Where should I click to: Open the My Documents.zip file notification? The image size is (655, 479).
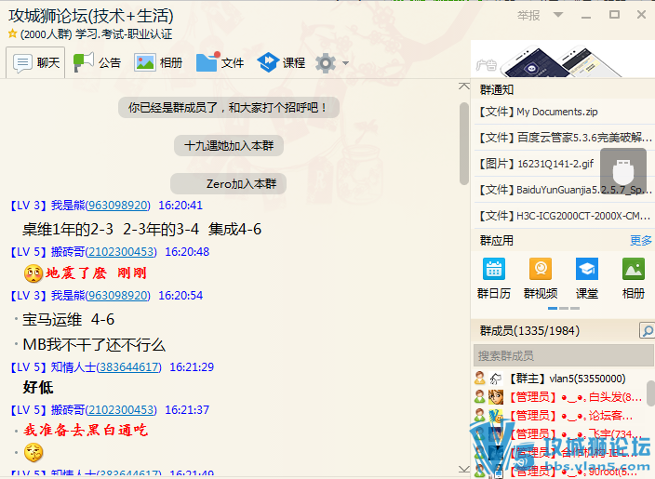[556, 112]
